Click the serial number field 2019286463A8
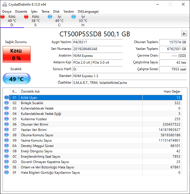The width and height of the screenshot is (190, 194). click(x=98, y=49)
